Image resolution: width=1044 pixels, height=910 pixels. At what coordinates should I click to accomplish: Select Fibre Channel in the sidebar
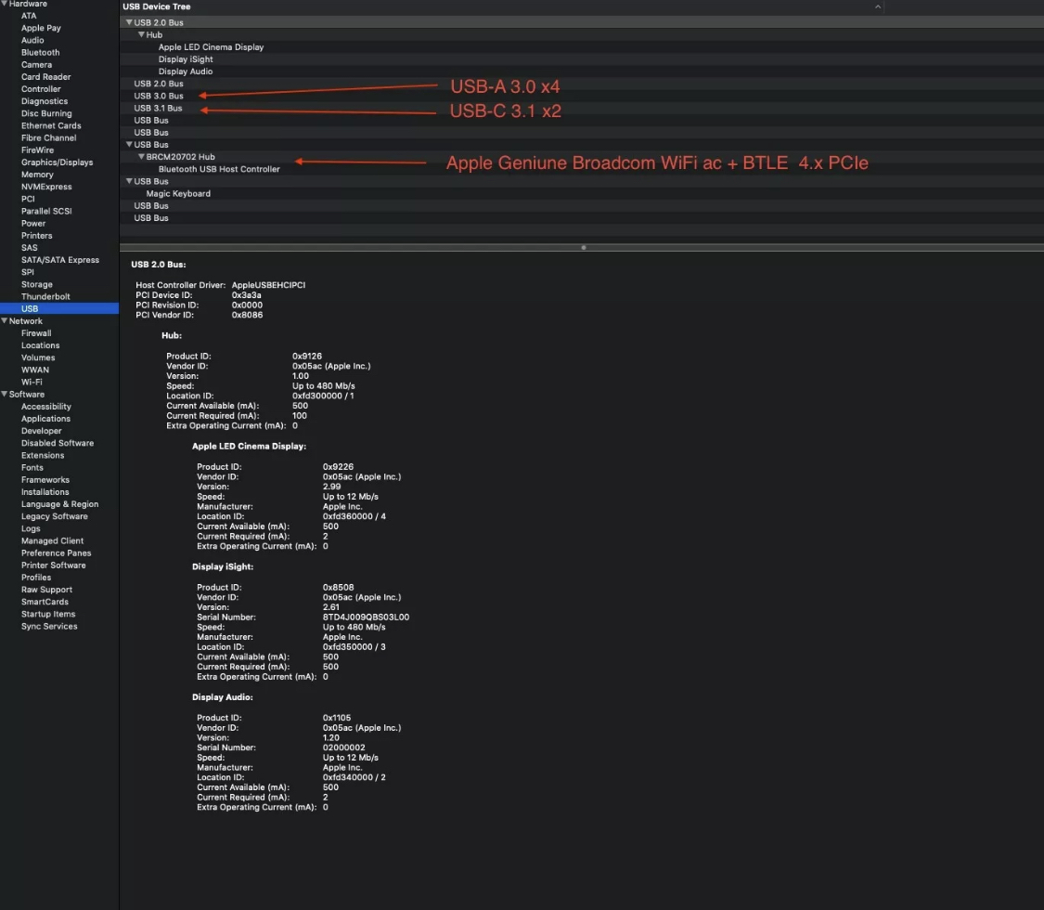(48, 138)
